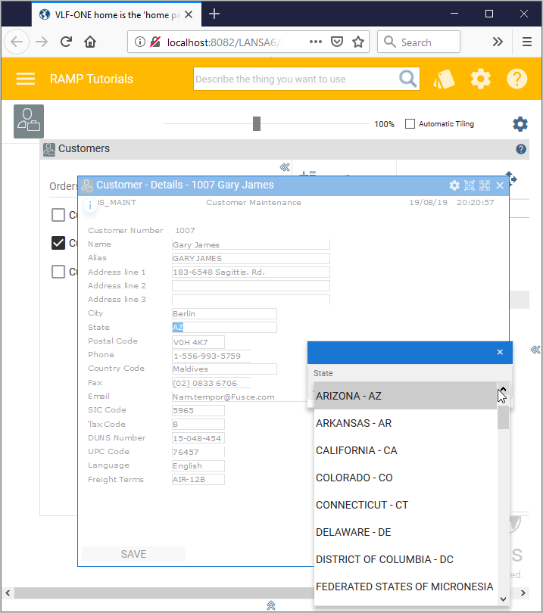543x613 pixels.
Task: Pick DELAWARE - DE from the list
Action: click(354, 532)
